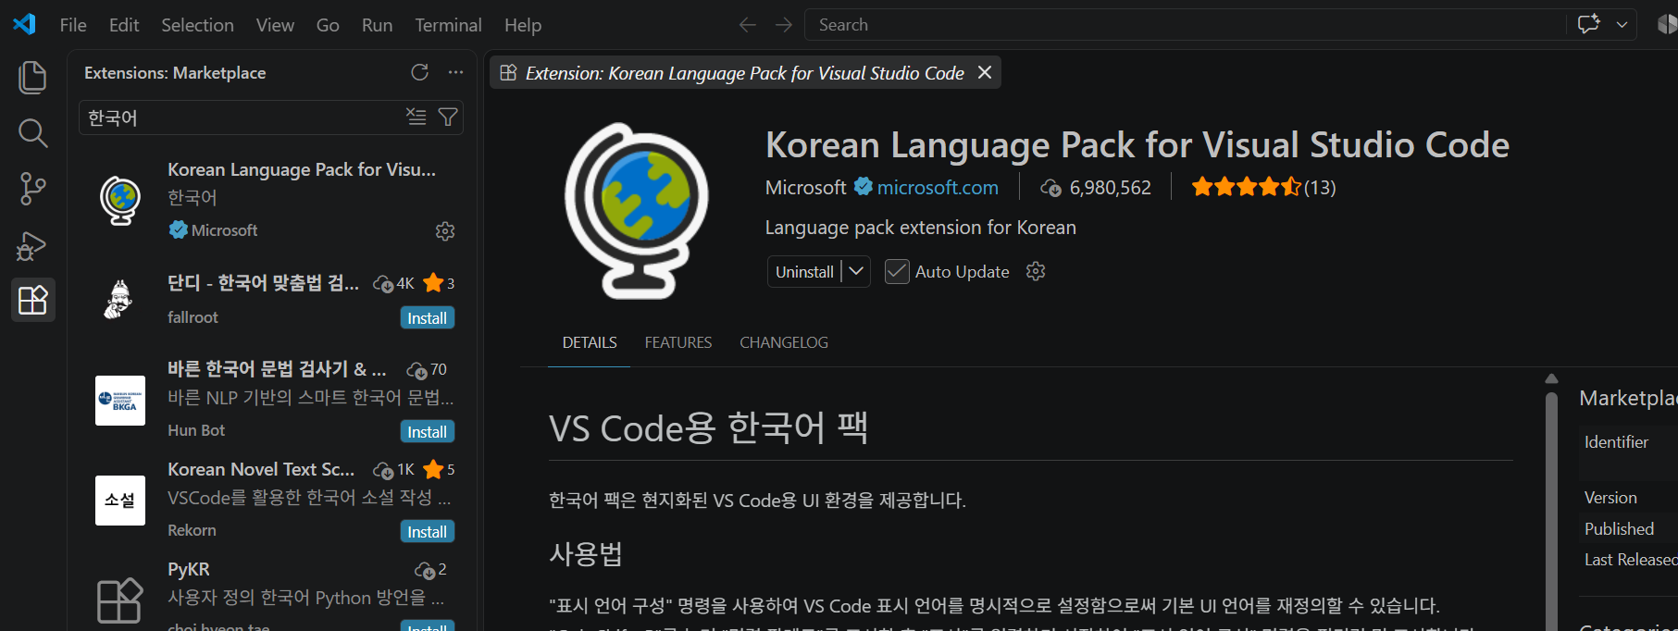1678x631 pixels.
Task: Click the Version label in Marketplace info
Action: pyautogui.click(x=1610, y=498)
